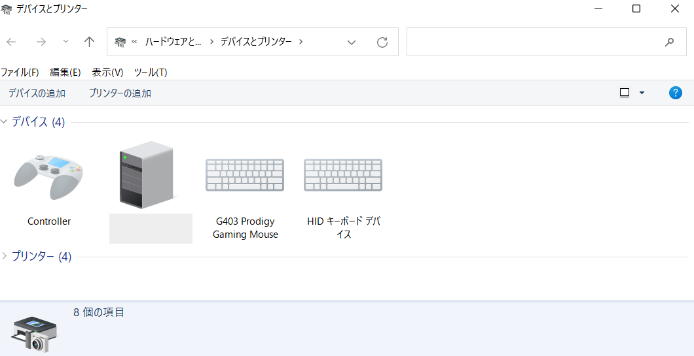Open recent locations dropdown arrow
The height and width of the screenshot is (356, 694).
coord(65,42)
